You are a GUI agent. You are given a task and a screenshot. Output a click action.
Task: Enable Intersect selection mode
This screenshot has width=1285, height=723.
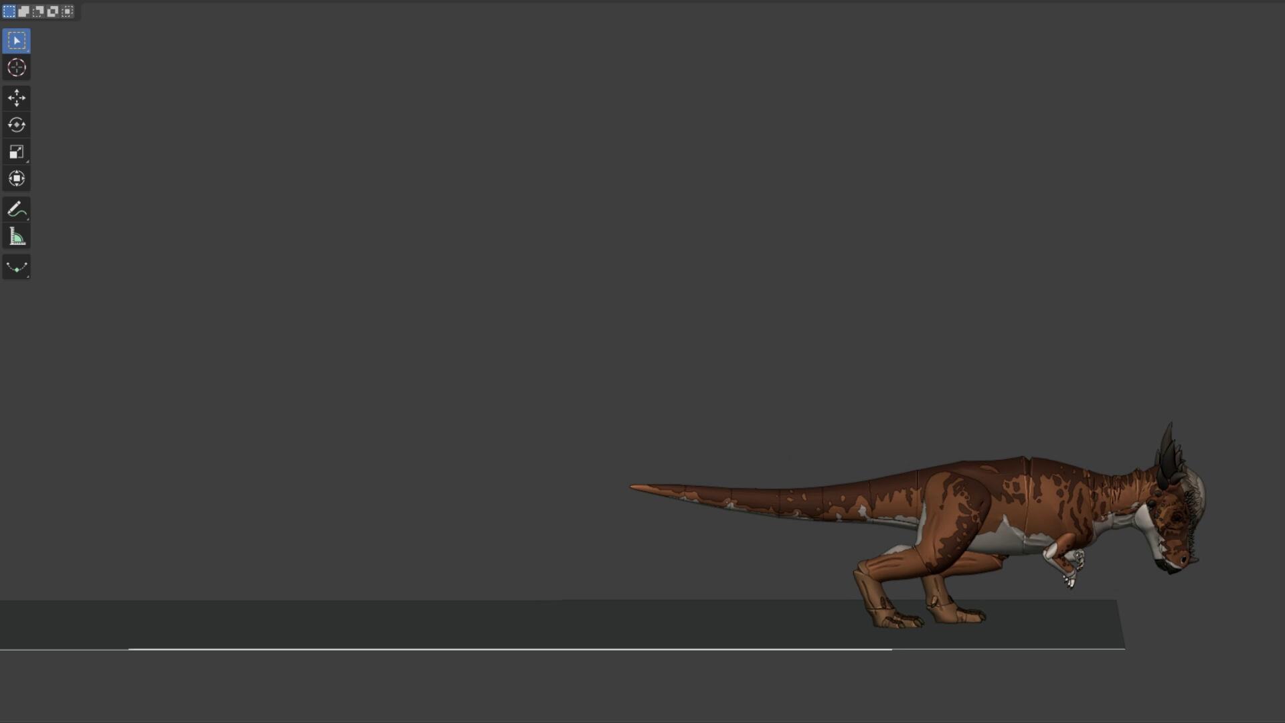coord(68,11)
